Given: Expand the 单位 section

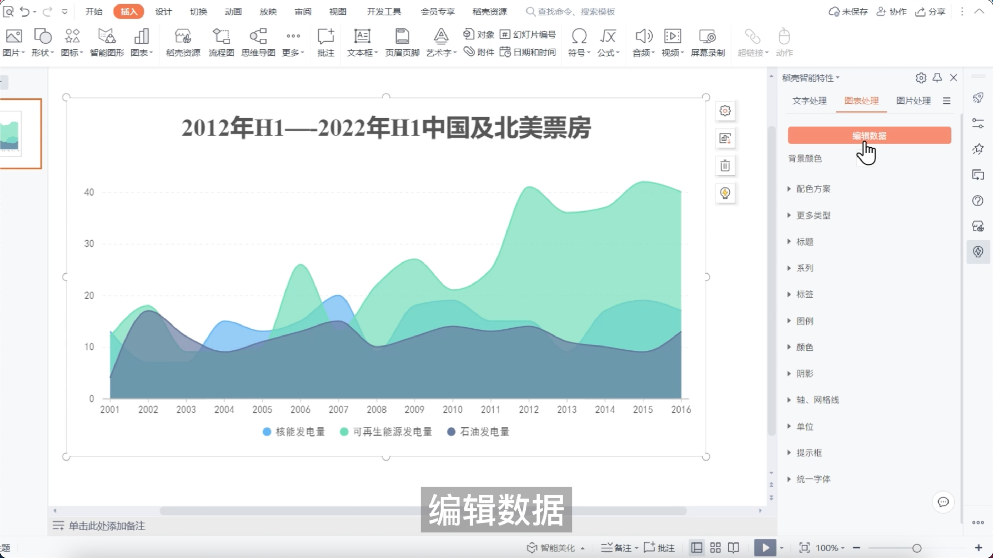Looking at the screenshot, I should coord(801,426).
